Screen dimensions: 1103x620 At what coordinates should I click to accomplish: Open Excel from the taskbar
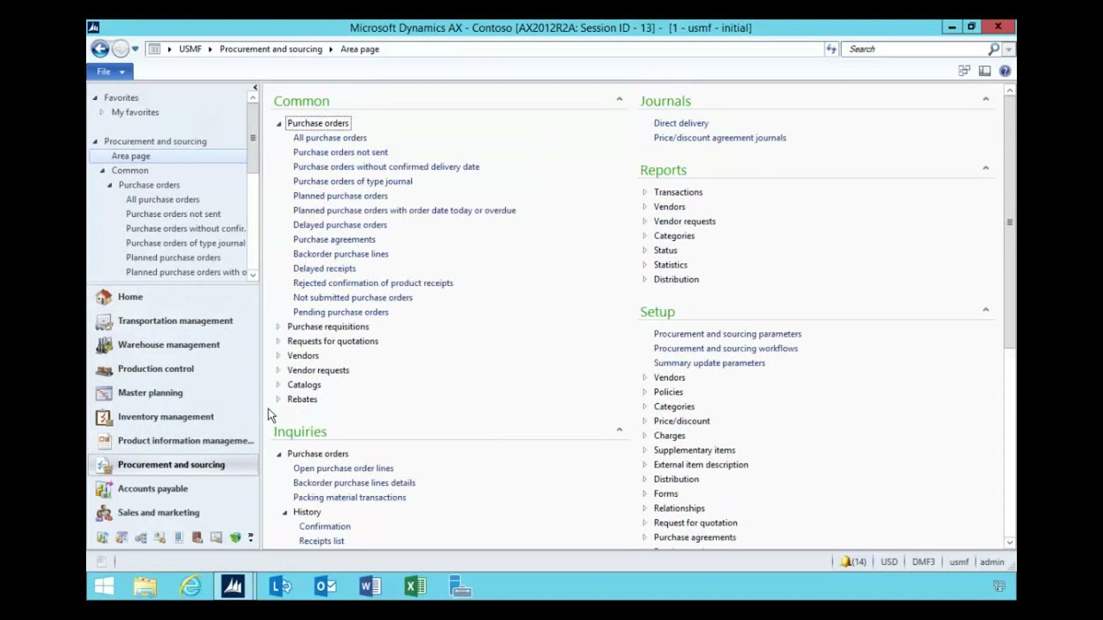pos(414,587)
